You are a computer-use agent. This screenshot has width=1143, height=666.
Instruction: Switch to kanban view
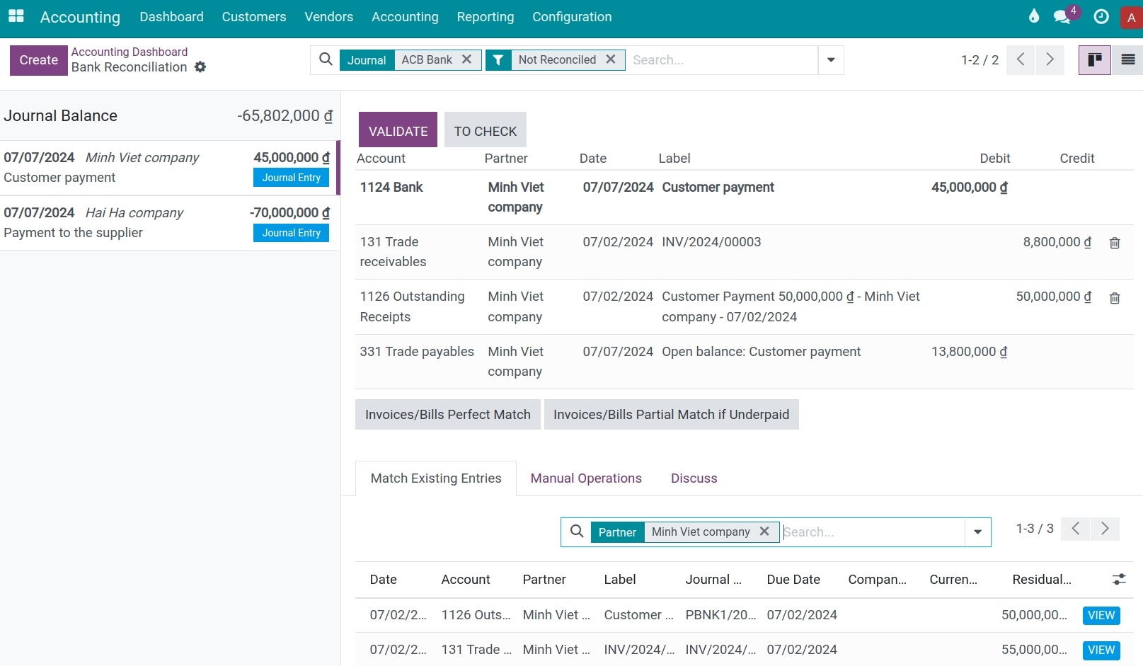click(1094, 59)
